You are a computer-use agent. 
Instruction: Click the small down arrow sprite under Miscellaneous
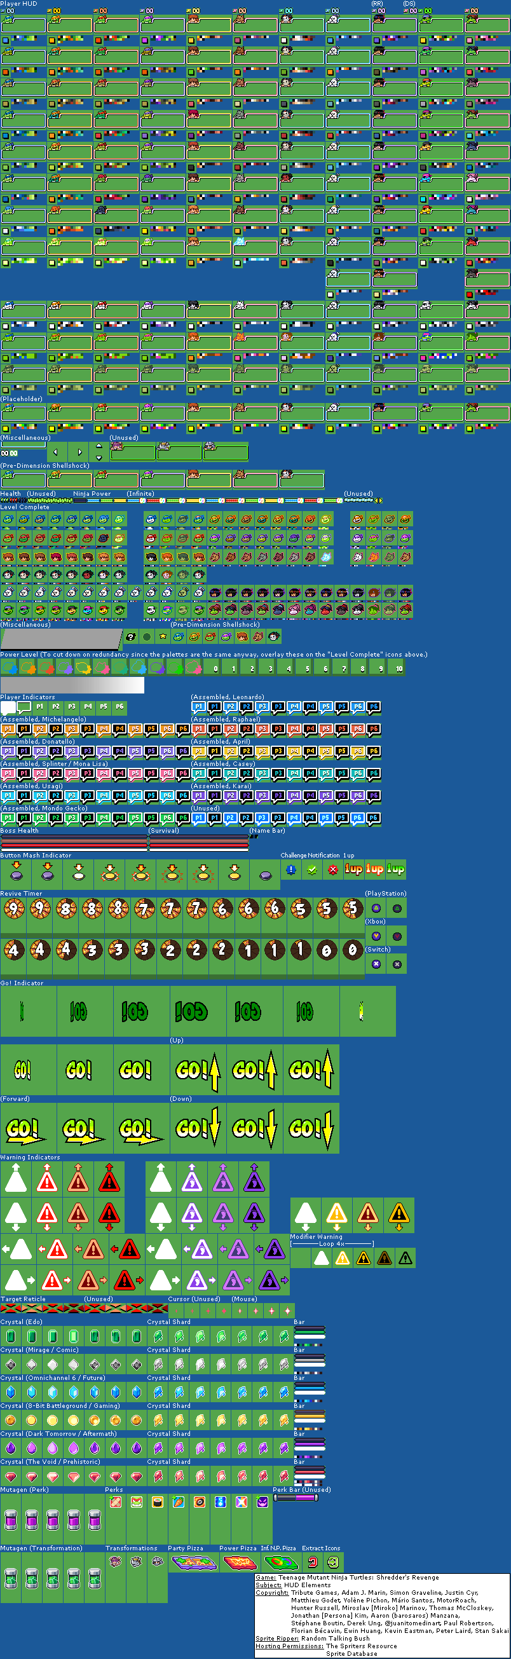click(x=99, y=458)
